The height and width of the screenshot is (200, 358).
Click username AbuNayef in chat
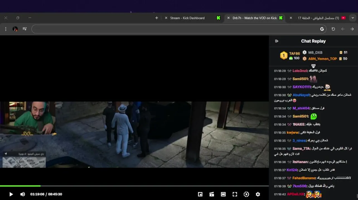[x=301, y=95]
